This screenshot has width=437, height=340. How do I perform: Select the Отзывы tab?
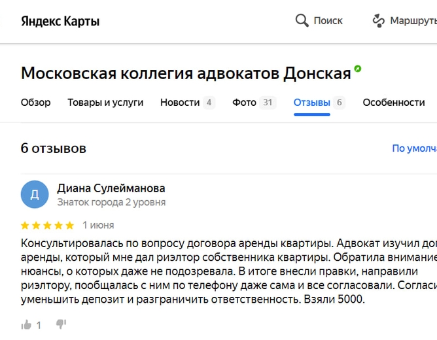click(312, 103)
